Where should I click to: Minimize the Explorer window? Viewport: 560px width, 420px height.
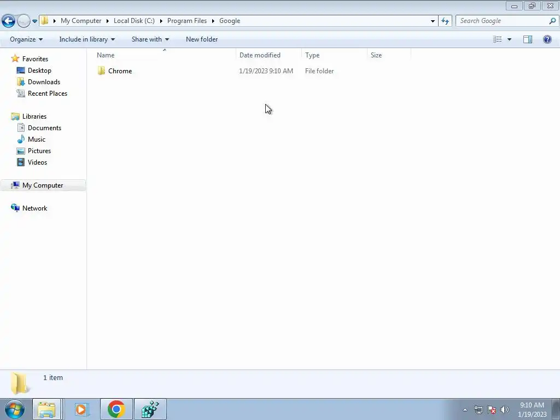(x=514, y=5)
